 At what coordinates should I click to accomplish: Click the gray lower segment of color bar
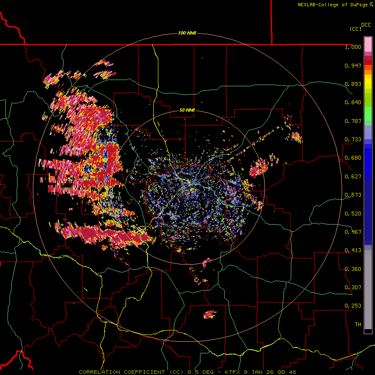pos(368,290)
